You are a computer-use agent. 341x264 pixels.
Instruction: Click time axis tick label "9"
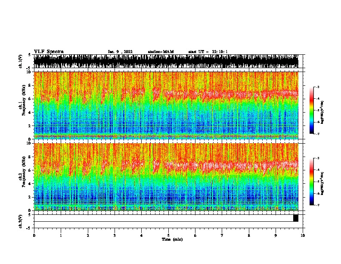(276, 236)
